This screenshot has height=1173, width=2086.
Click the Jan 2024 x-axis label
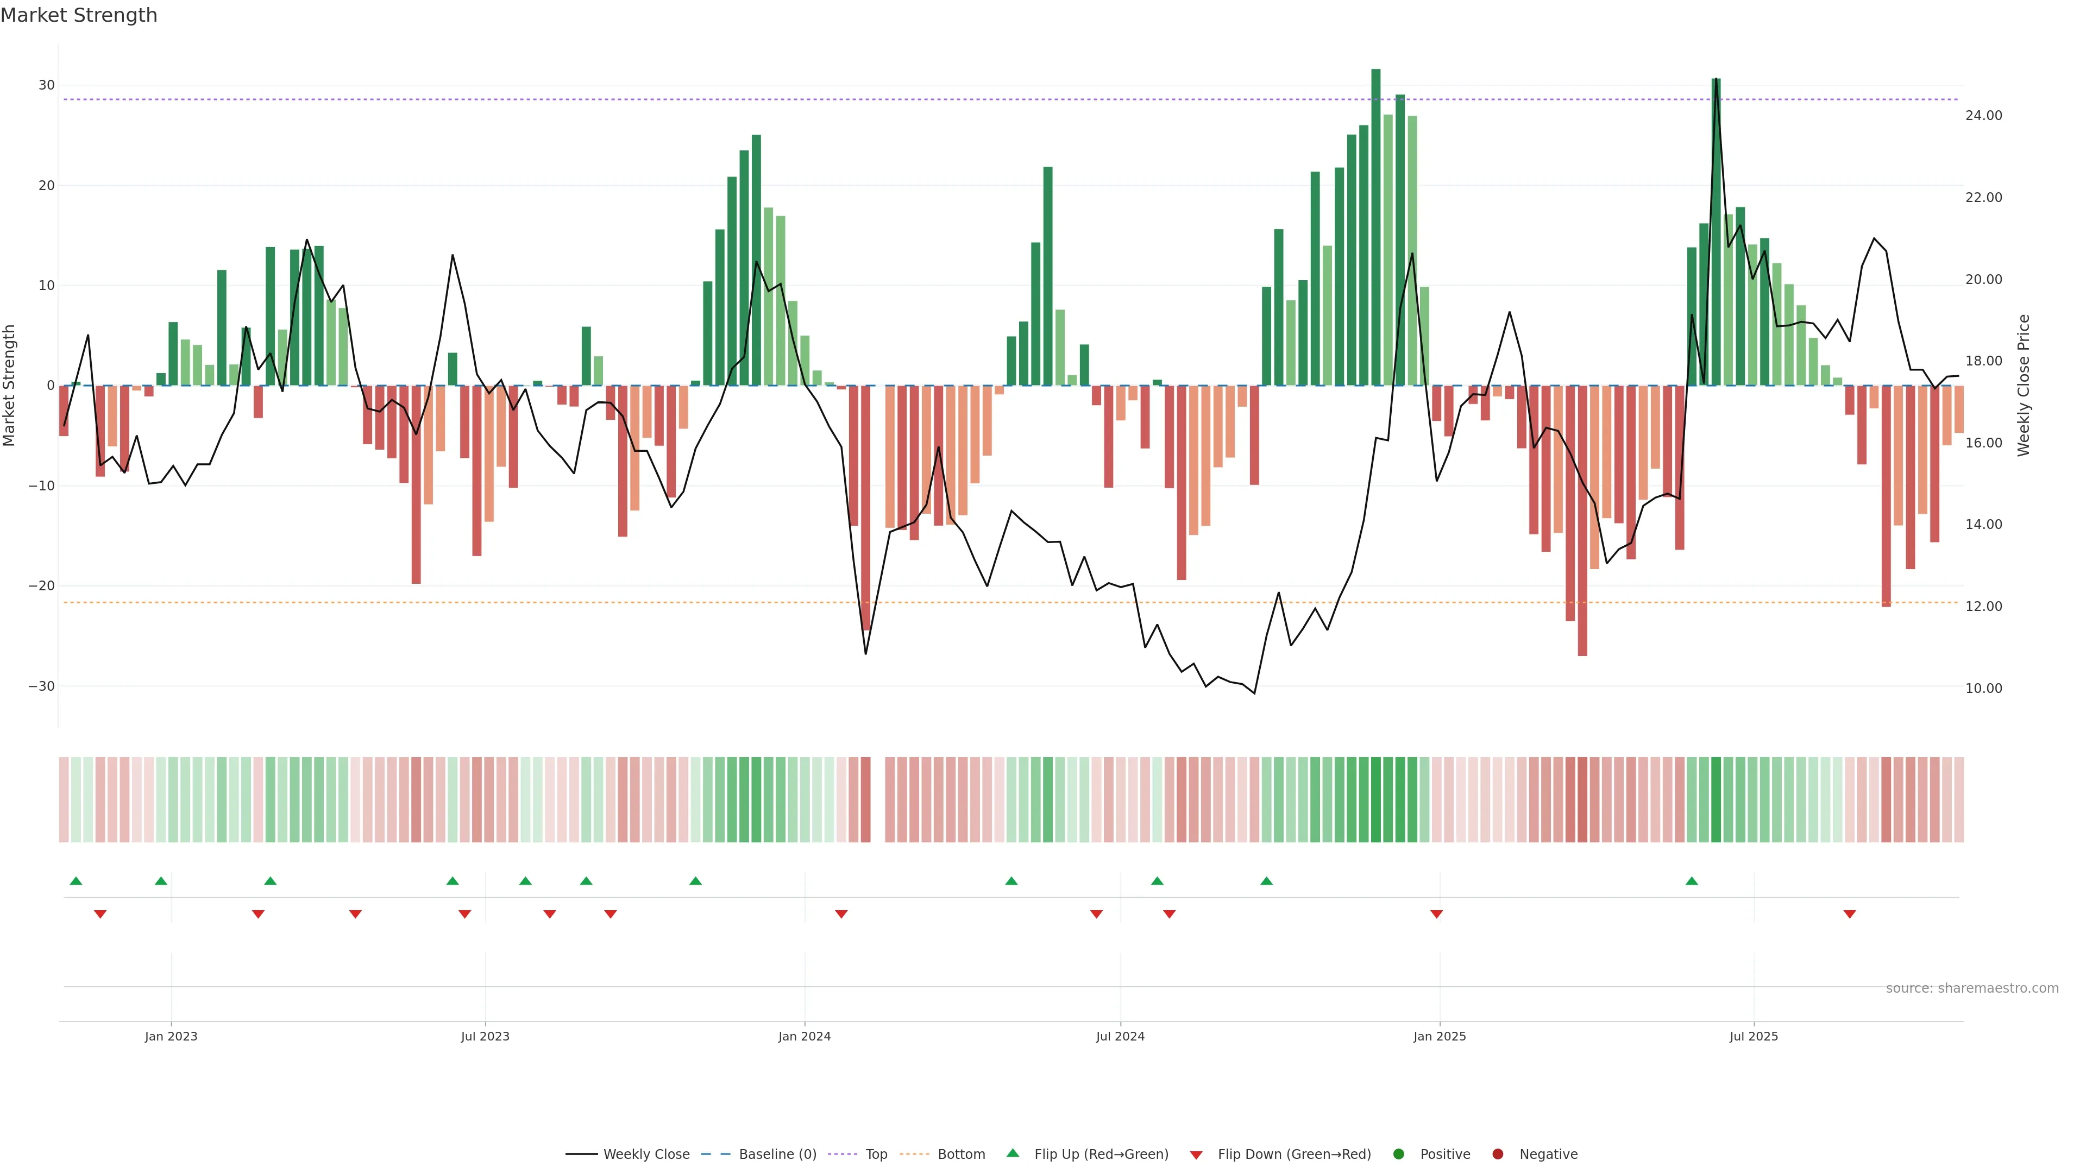pos(804,1036)
